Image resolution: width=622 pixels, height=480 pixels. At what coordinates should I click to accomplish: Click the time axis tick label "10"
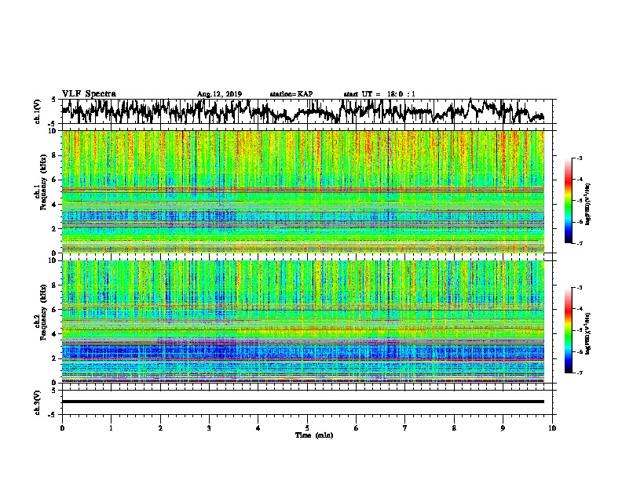552,428
